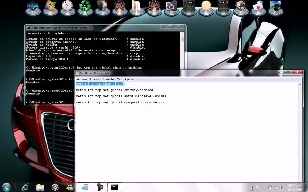Click 'Sin título: Bloc de notas' title text
Image resolution: width=308 pixels, height=192 pixels.
[x=95, y=73]
